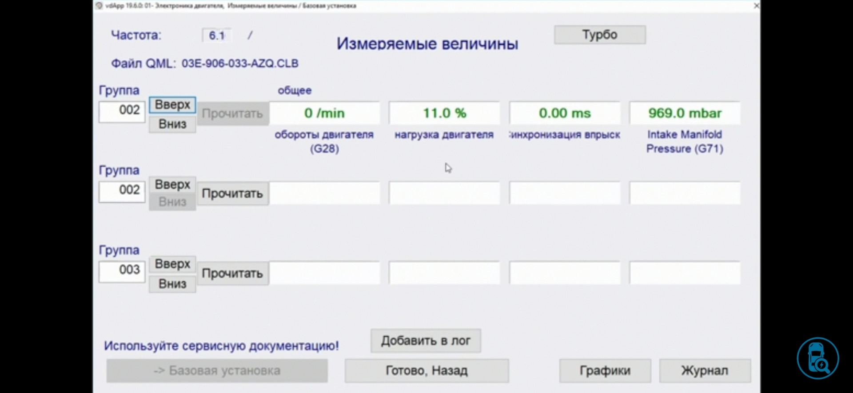Click Вверх for the second group 002

172,184
